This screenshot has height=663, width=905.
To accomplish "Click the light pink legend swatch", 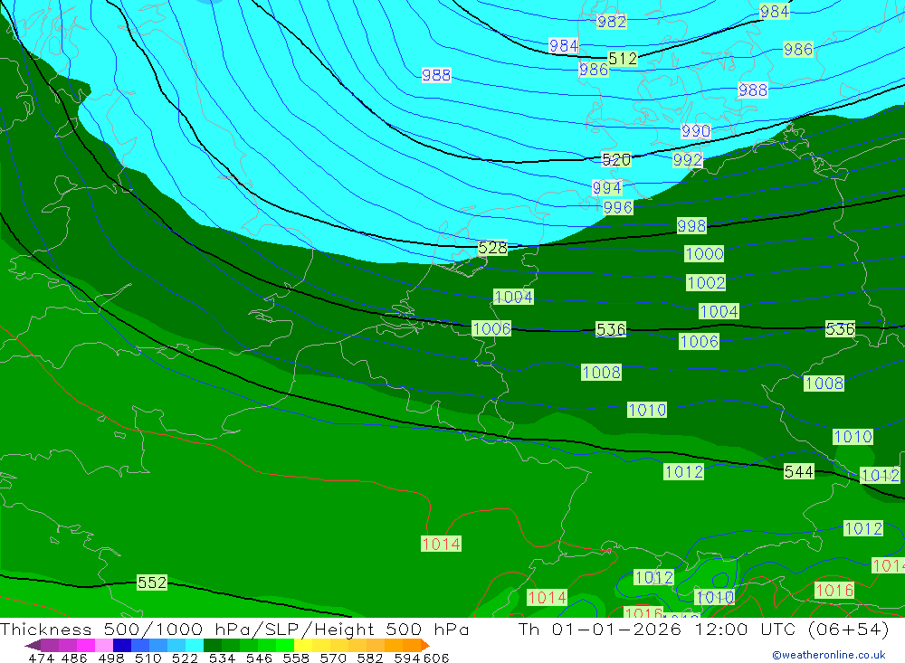I will click(104, 645).
